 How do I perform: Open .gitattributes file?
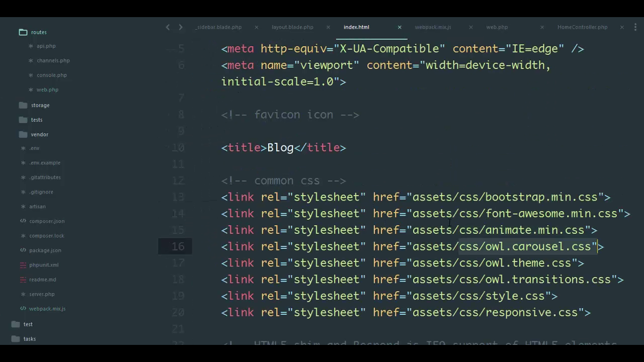[x=45, y=177]
